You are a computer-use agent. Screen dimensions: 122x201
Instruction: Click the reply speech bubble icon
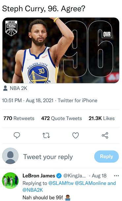click(17, 135)
